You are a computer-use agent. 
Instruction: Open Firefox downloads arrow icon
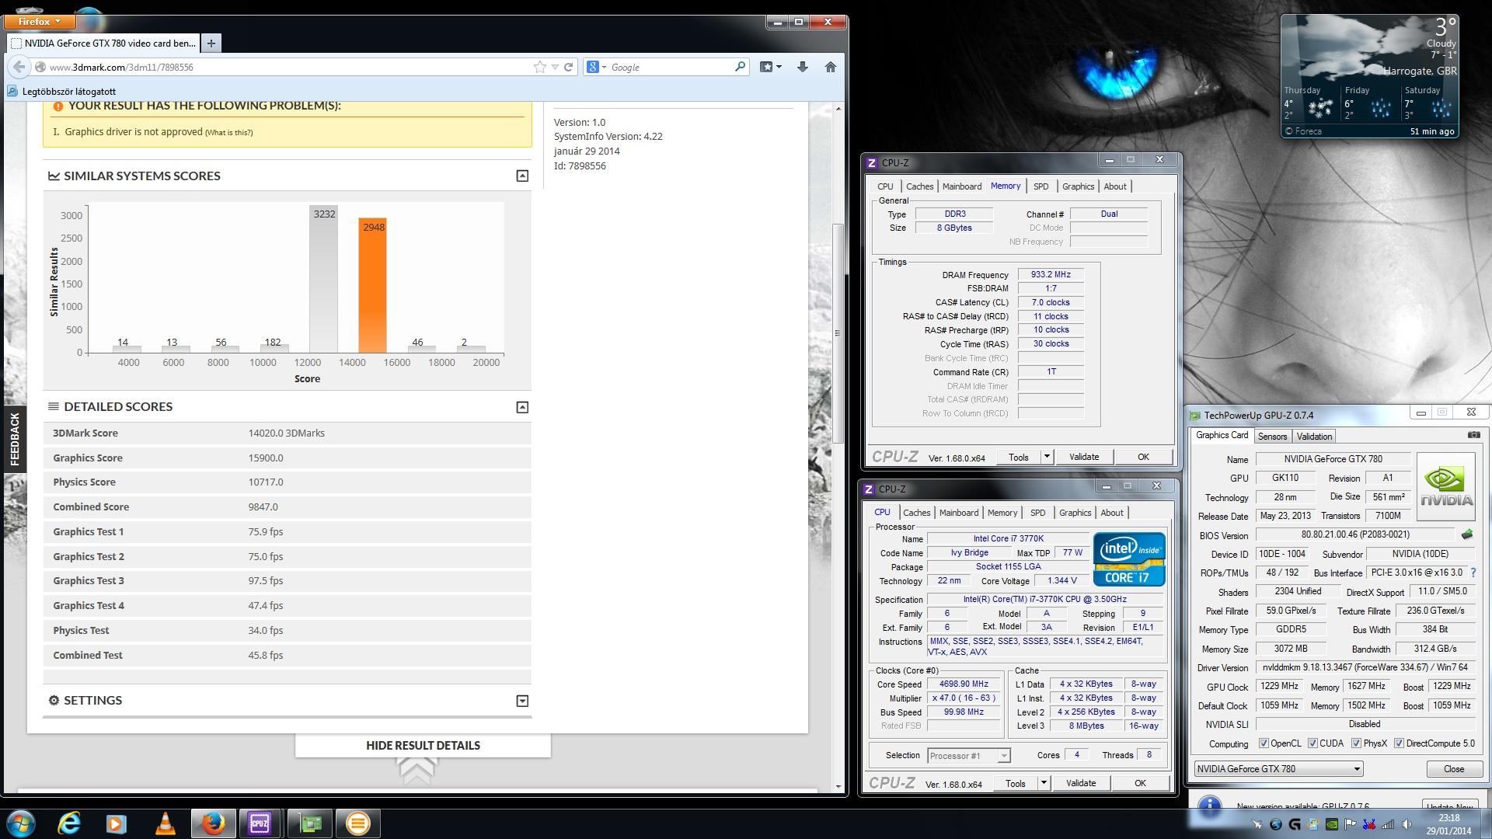click(803, 67)
